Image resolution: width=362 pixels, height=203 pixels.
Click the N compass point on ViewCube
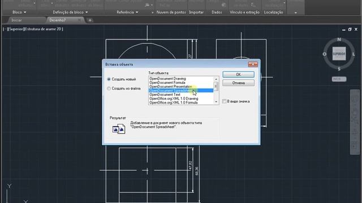pyautogui.click(x=339, y=39)
